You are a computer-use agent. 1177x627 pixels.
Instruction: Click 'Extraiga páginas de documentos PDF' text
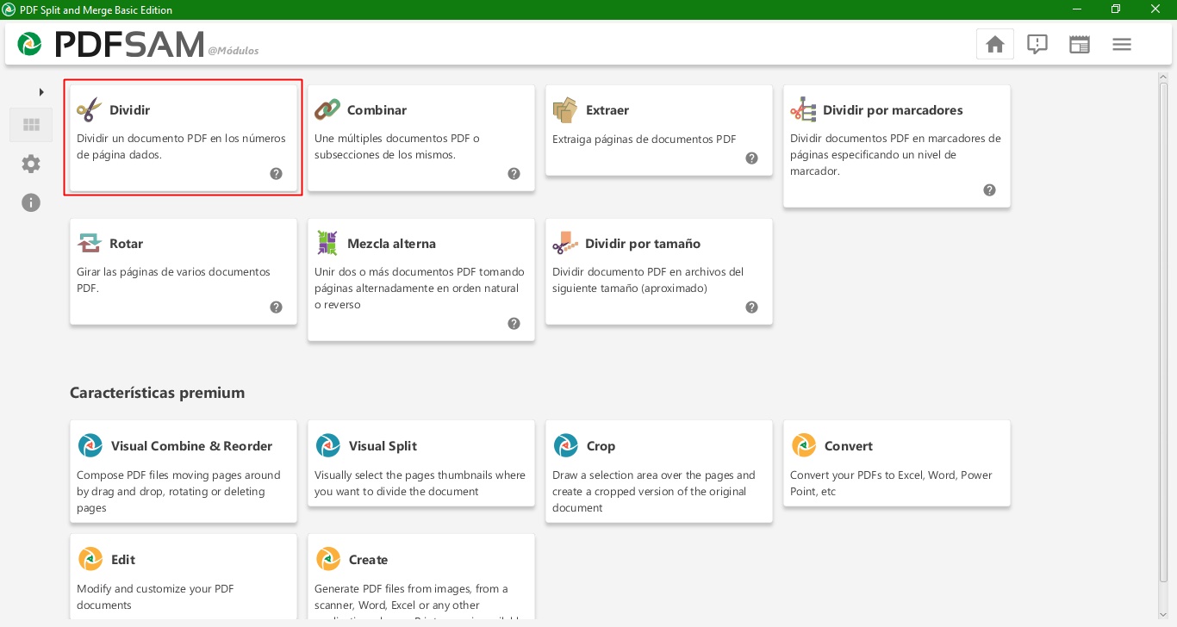(645, 139)
